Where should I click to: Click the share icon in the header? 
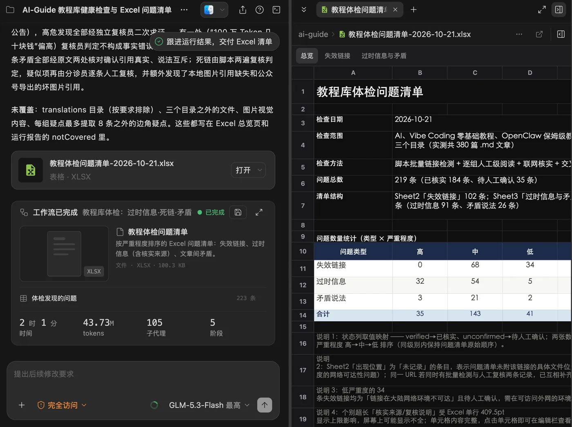click(x=243, y=10)
